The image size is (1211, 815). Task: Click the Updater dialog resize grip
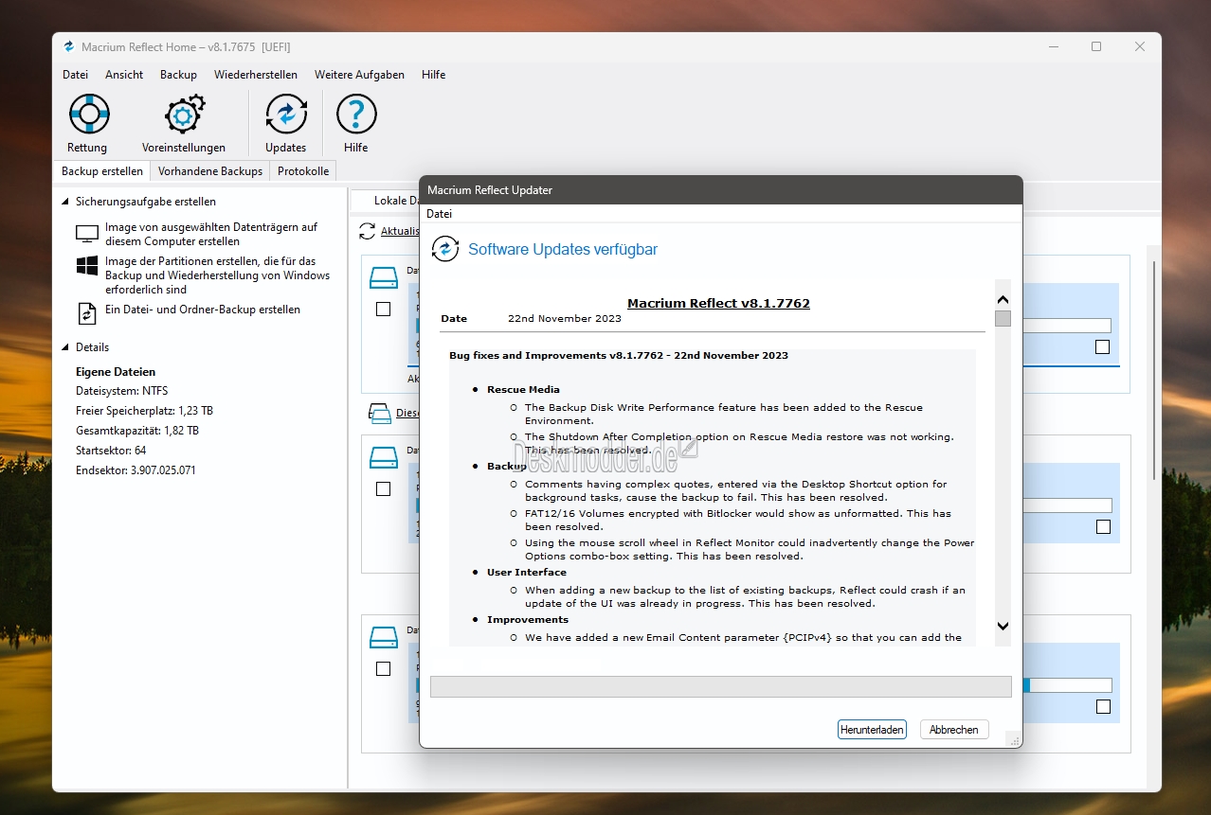(x=1015, y=741)
